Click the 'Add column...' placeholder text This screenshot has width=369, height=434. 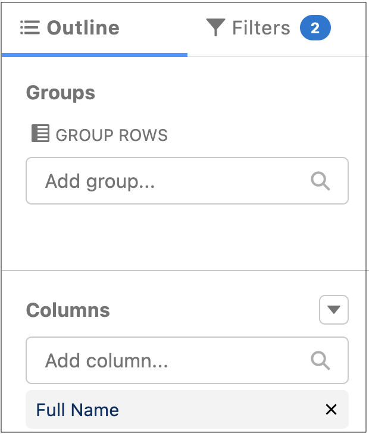pos(107,361)
